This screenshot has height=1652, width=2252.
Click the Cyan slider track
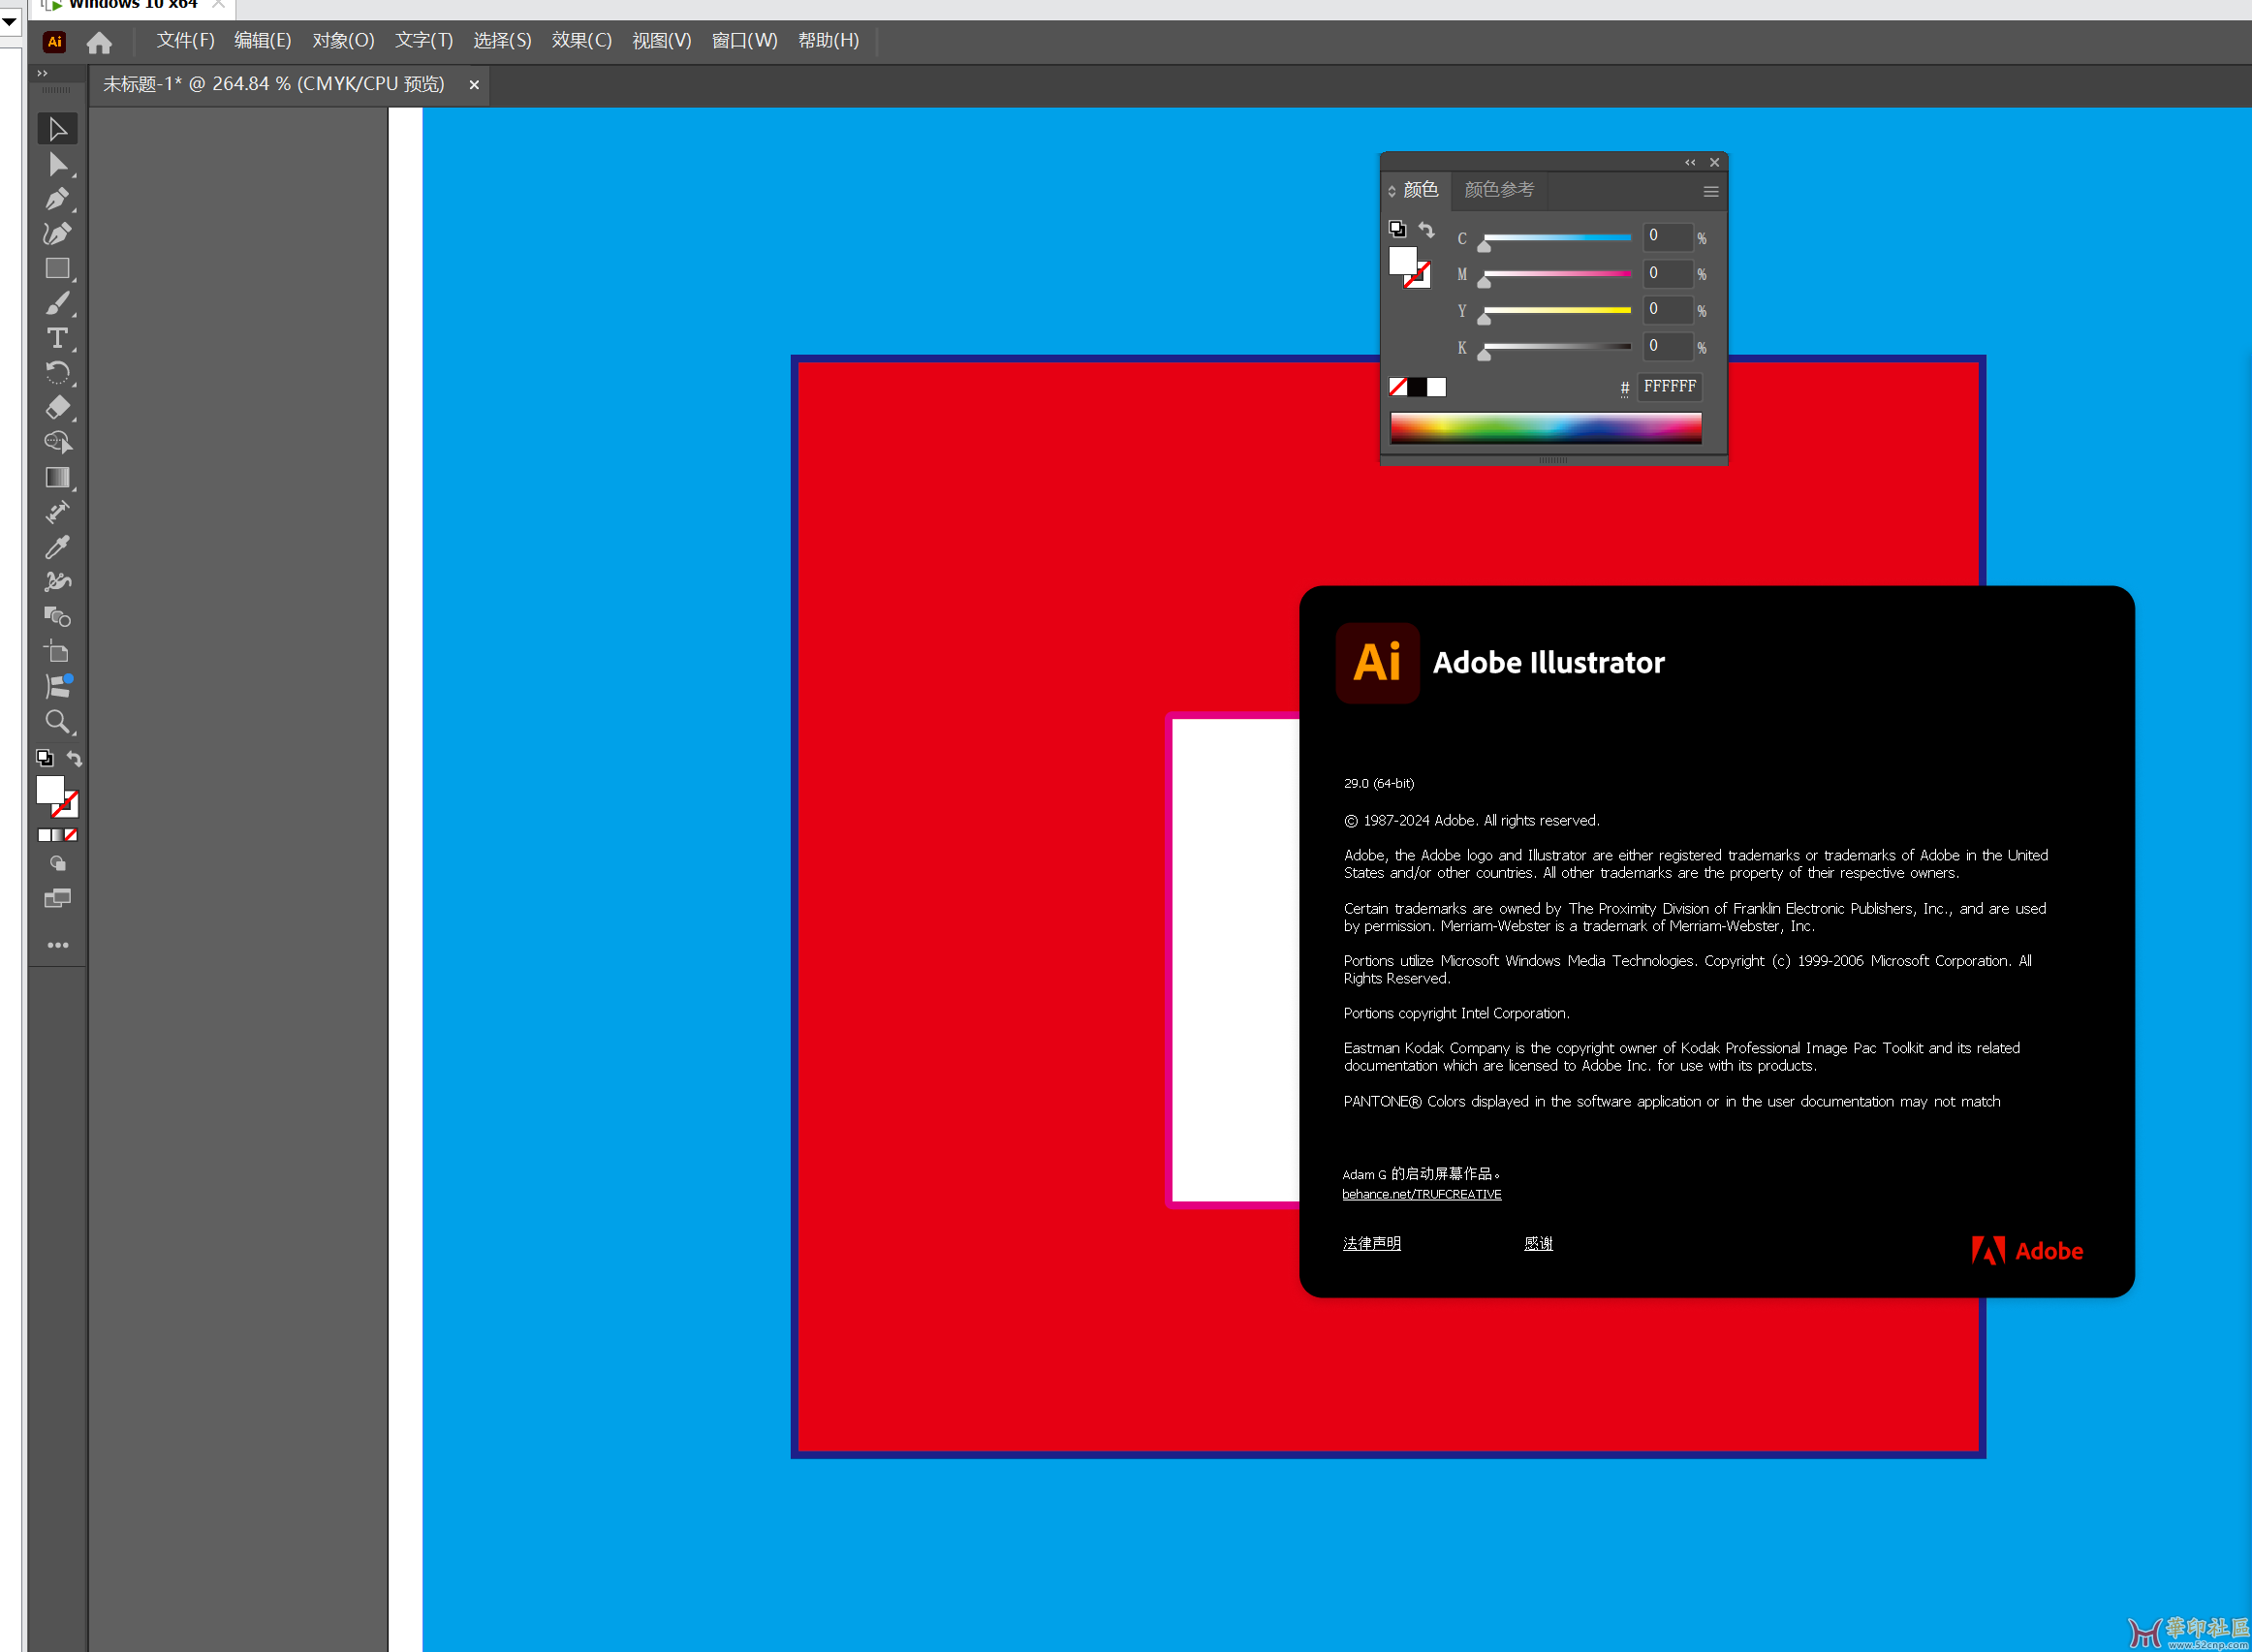[1557, 238]
